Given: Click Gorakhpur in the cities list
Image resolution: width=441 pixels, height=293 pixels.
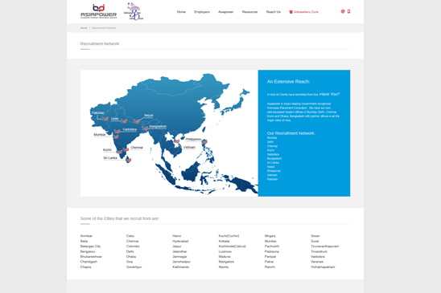Looking at the screenshot, I should click(134, 267).
